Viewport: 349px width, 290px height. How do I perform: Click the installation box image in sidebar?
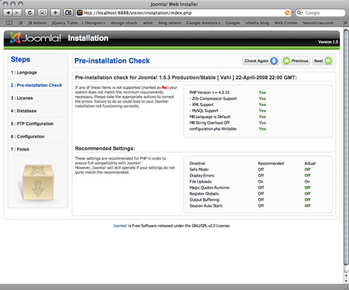pyautogui.click(x=38, y=183)
